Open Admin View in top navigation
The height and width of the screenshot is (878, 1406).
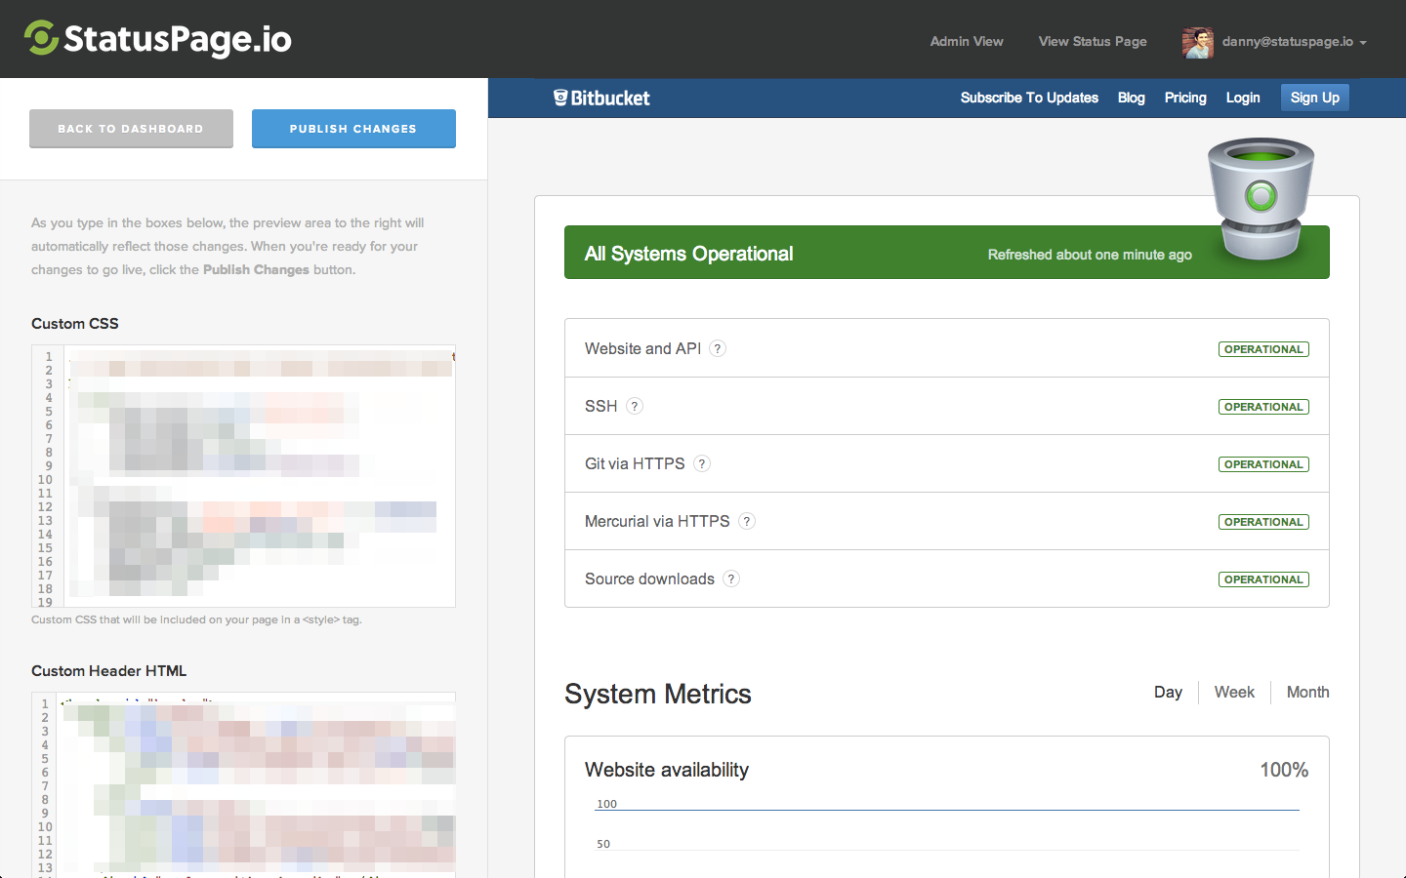click(967, 41)
